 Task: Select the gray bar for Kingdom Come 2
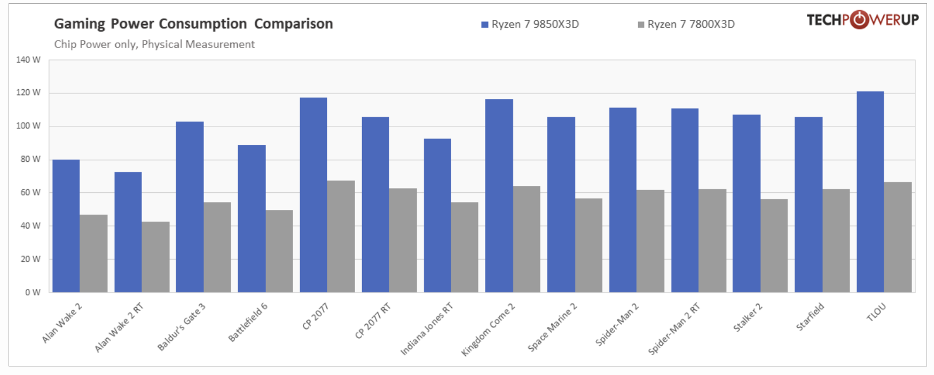[x=527, y=239]
